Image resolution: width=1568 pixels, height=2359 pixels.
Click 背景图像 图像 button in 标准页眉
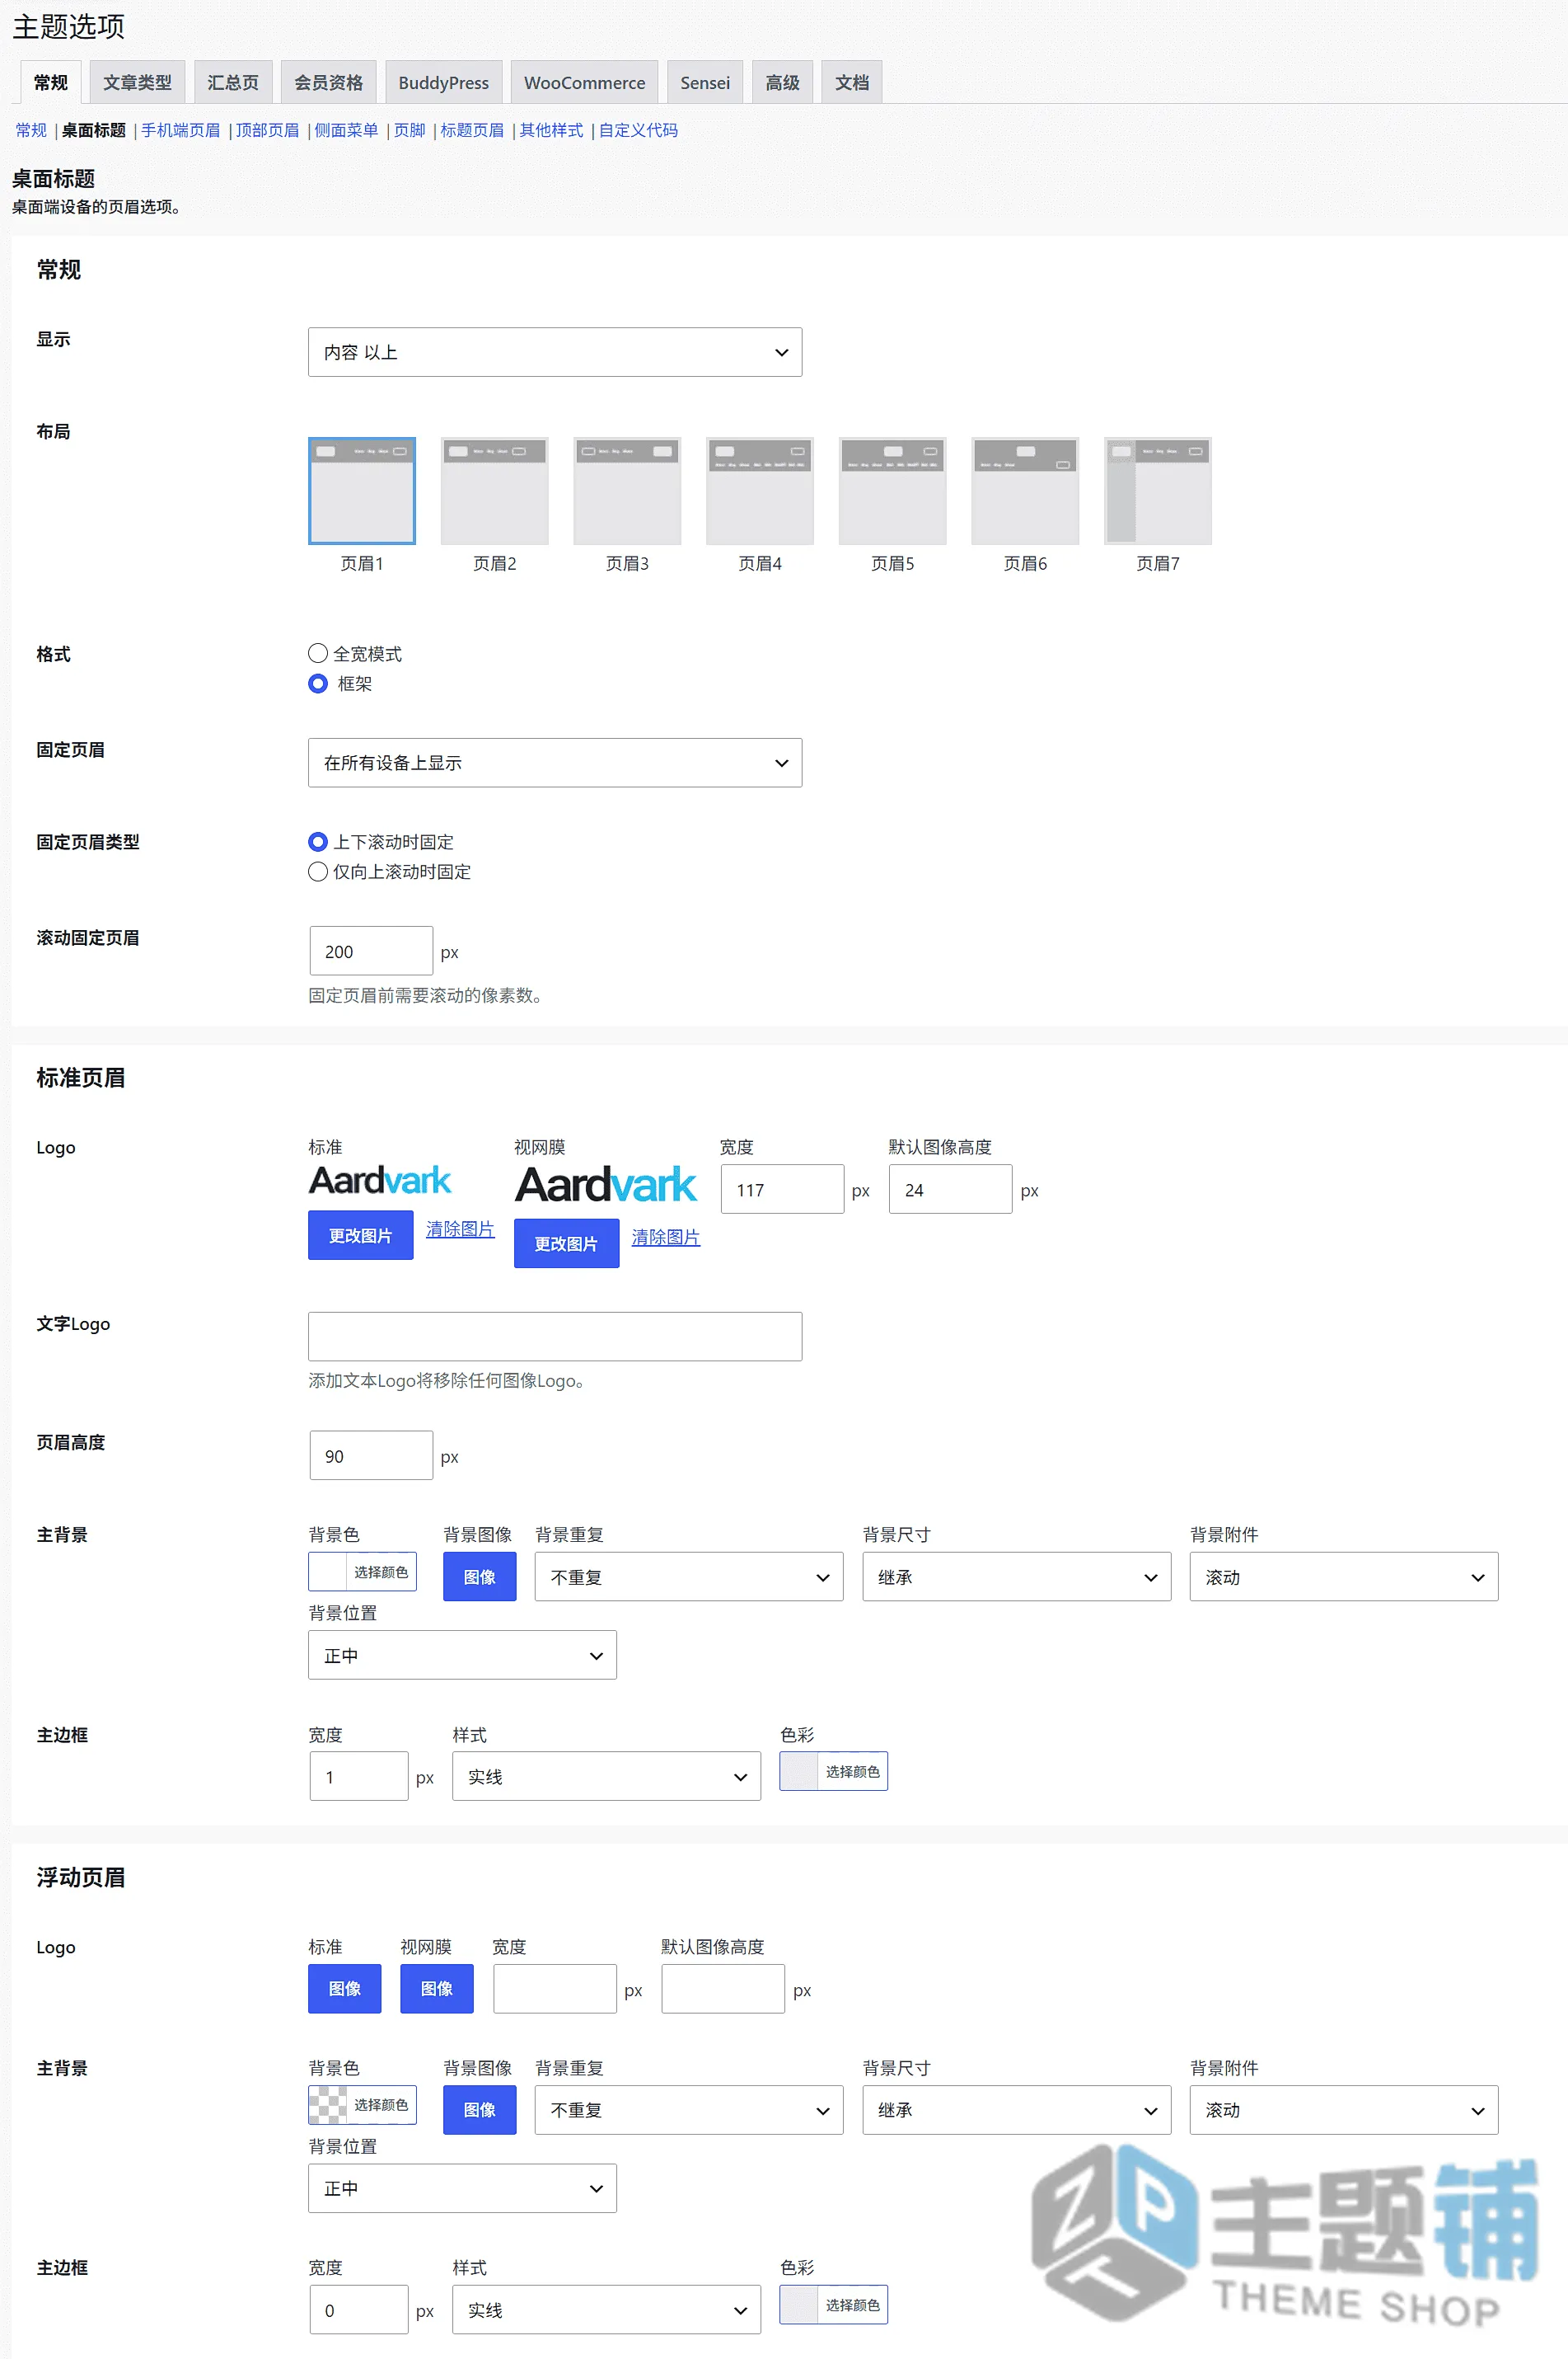[480, 1577]
